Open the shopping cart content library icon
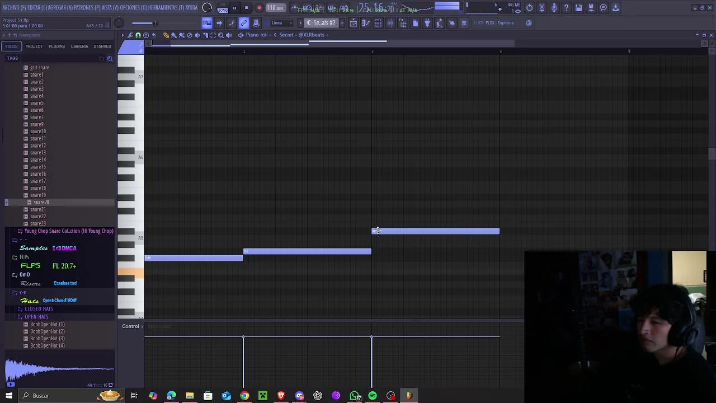This screenshot has height=403, width=716. point(464,23)
